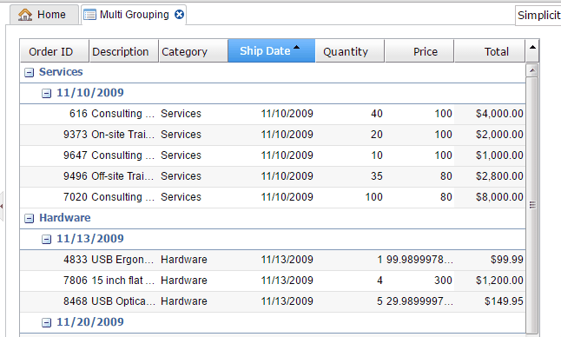Select the Services group label
This screenshot has width=561, height=337.
pyautogui.click(x=61, y=72)
